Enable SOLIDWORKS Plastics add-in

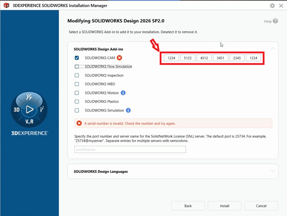pyautogui.click(x=77, y=102)
